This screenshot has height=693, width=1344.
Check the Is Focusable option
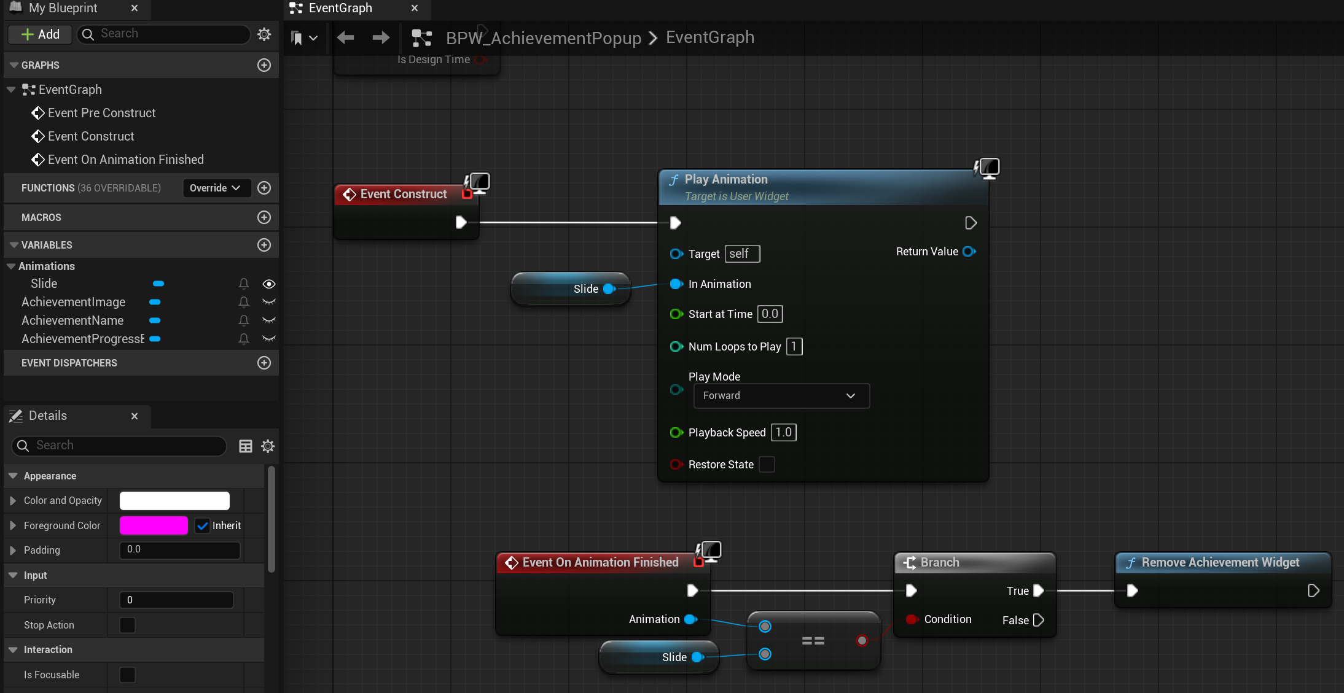click(x=127, y=675)
